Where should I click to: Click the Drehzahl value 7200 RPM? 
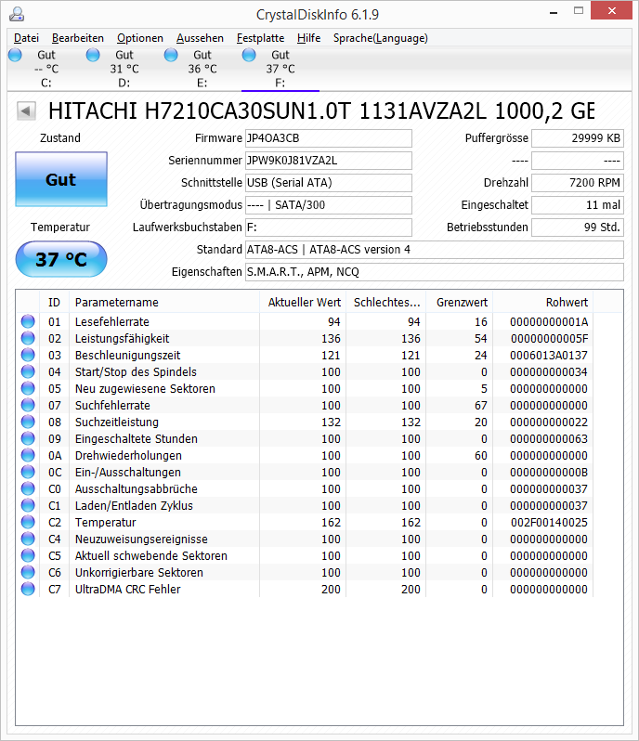(x=578, y=183)
